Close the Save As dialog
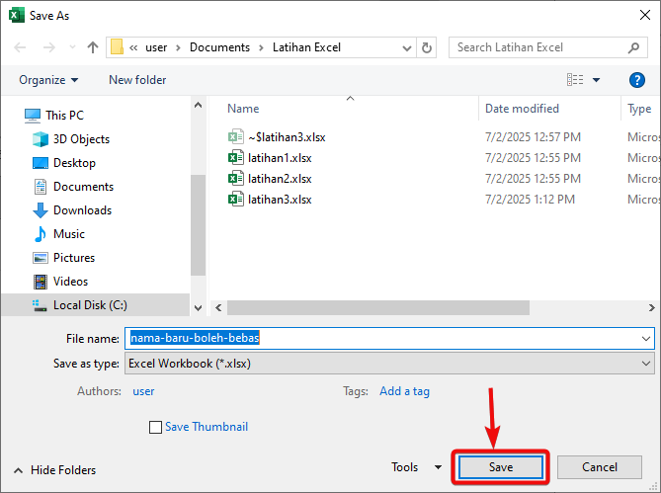Image resolution: width=661 pixels, height=493 pixels. [x=644, y=15]
